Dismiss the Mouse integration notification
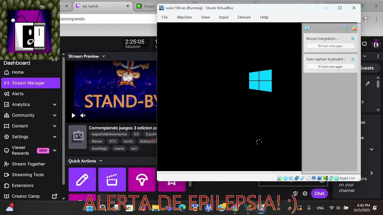This screenshot has width=383, height=215. 353,39
